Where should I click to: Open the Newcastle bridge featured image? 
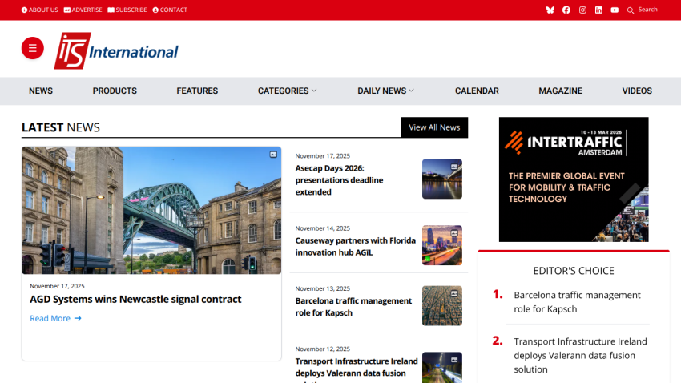151,210
